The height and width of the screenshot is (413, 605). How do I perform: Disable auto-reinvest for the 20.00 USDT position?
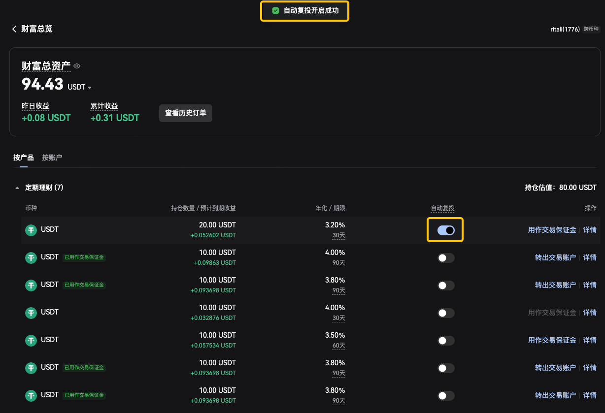(x=446, y=230)
